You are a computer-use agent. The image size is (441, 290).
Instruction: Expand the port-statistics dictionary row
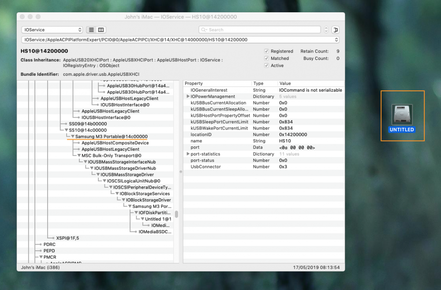(x=188, y=154)
